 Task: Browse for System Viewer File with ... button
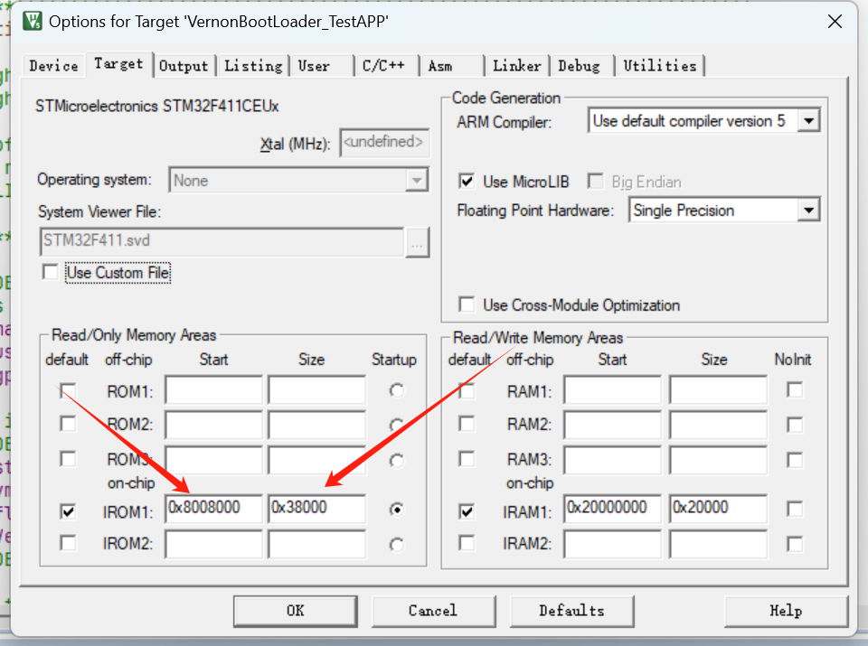pyautogui.click(x=418, y=243)
